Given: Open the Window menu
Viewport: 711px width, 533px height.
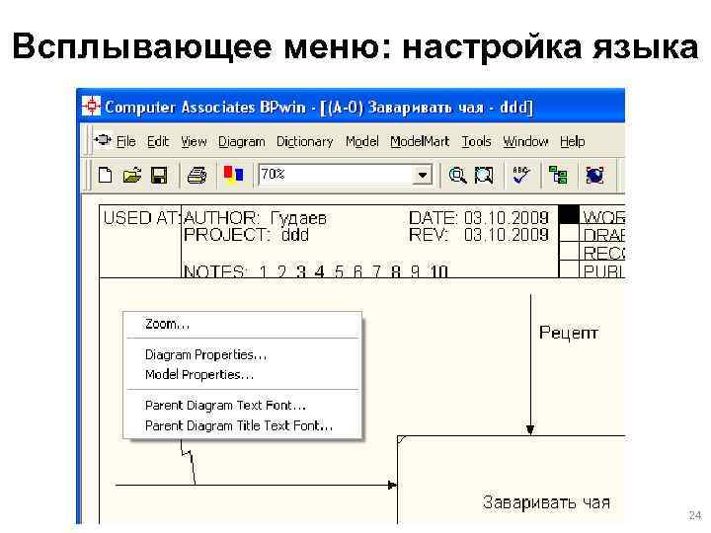Looking at the screenshot, I should (x=525, y=141).
